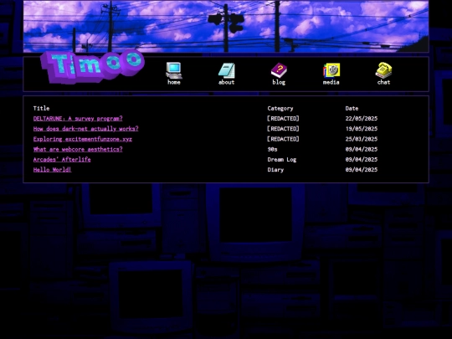Open the media film reel icon
452x339 pixels.
[x=331, y=70]
